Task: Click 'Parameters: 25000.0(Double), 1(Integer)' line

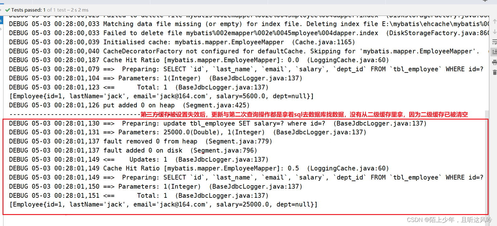Action: point(188,132)
